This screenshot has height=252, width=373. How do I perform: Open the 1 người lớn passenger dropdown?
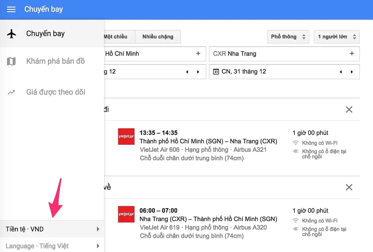(336, 37)
